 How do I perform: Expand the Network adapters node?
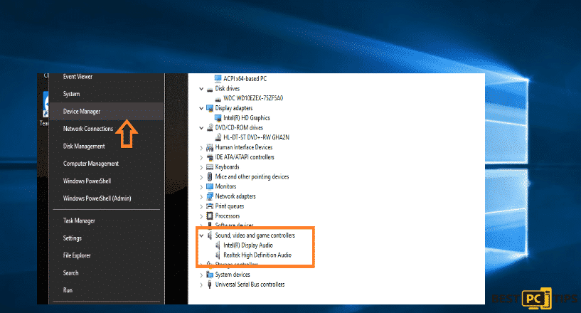(201, 196)
